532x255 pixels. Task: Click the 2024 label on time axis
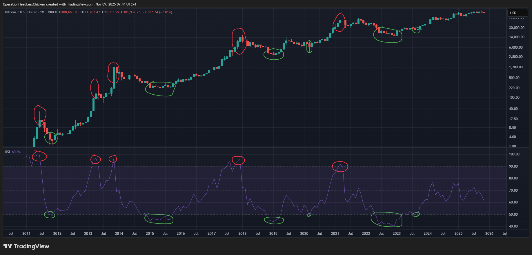point(427,234)
